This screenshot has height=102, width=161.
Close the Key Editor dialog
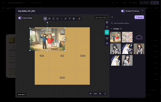[143, 10]
